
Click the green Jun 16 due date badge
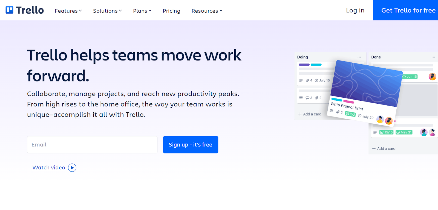(x=410, y=77)
